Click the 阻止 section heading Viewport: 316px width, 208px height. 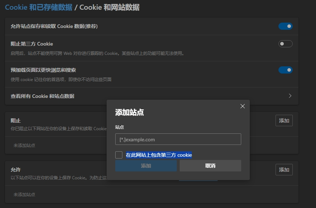tap(16, 120)
